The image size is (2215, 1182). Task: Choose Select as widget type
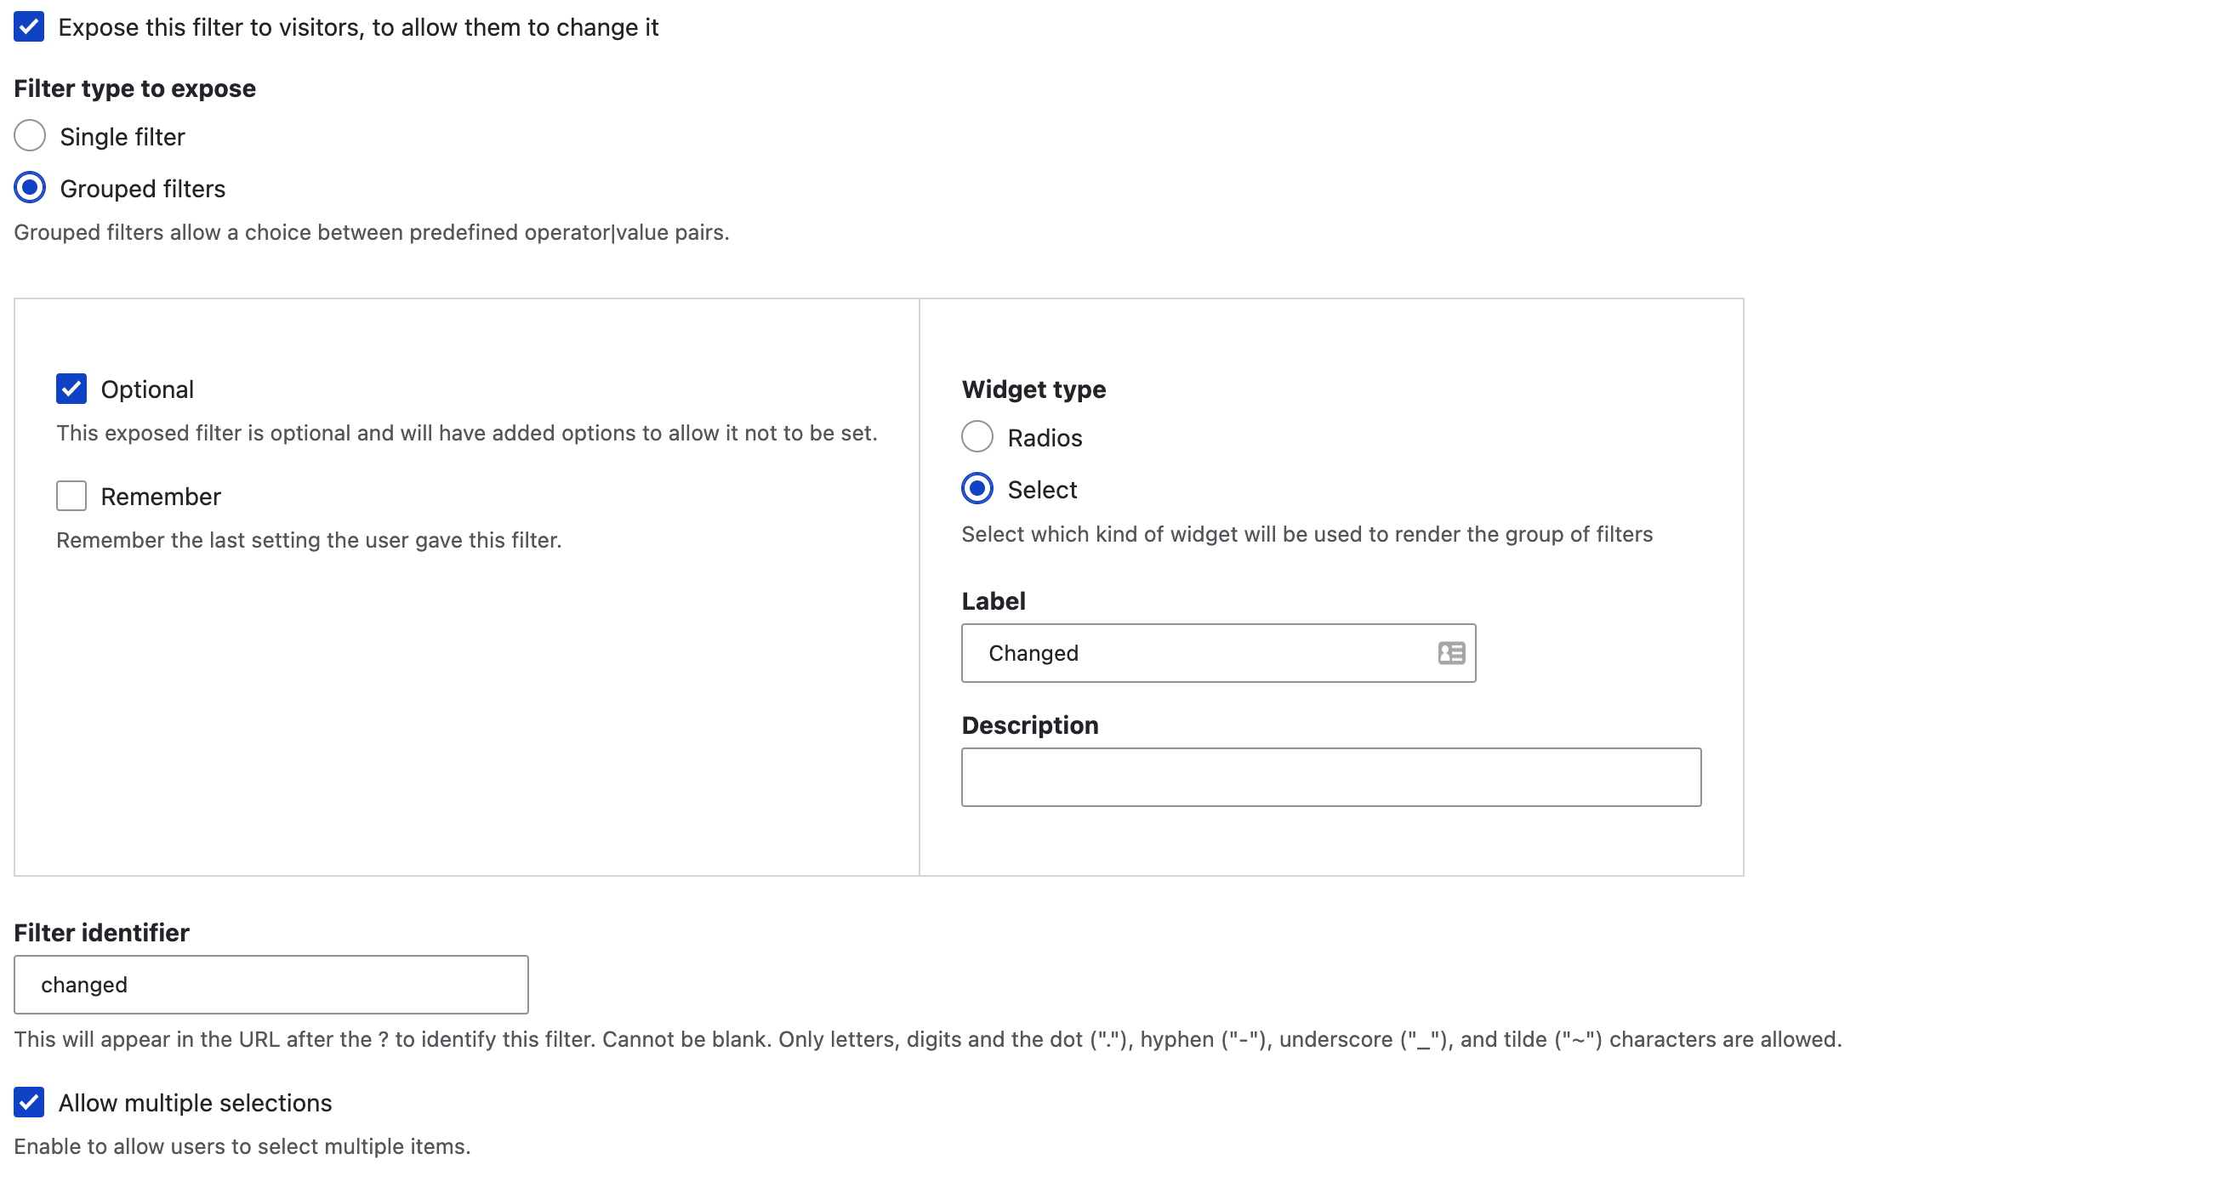pyautogui.click(x=977, y=488)
